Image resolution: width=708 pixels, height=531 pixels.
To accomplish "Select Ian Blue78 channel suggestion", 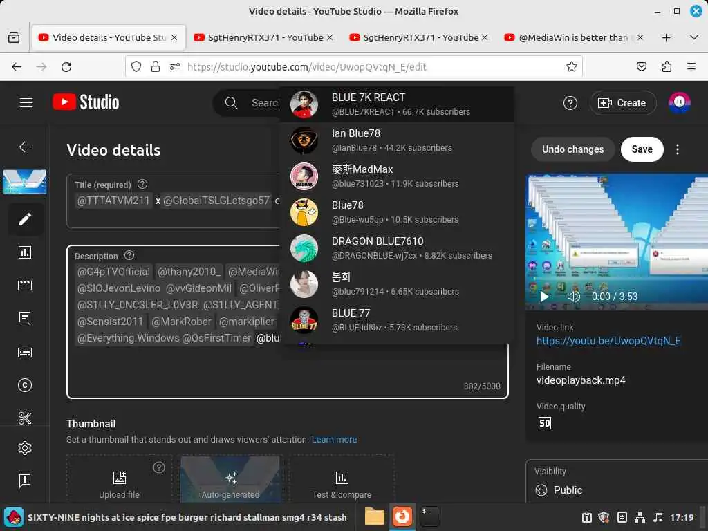I will tap(396, 140).
